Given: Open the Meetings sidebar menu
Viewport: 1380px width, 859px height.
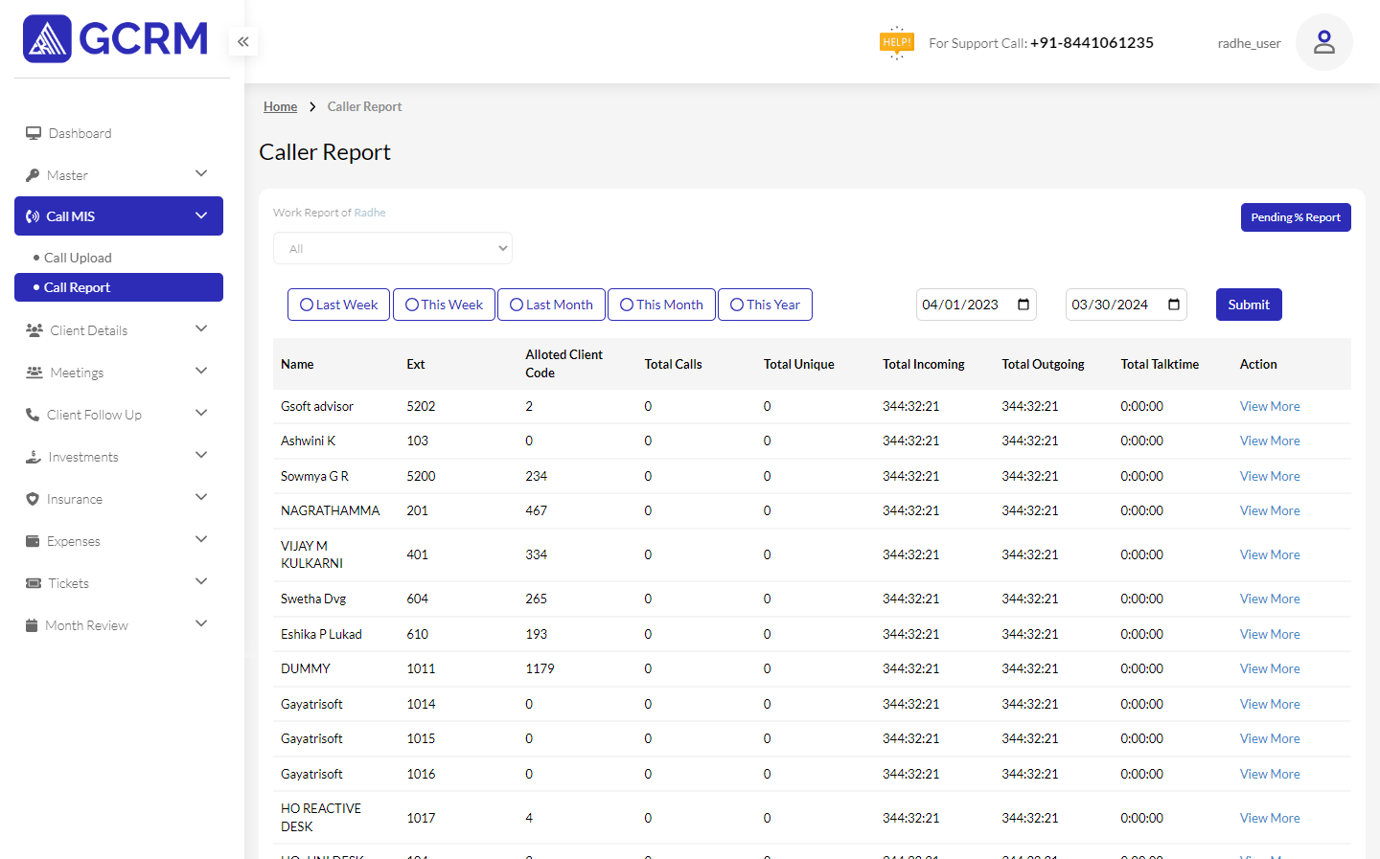Looking at the screenshot, I should (x=77, y=373).
